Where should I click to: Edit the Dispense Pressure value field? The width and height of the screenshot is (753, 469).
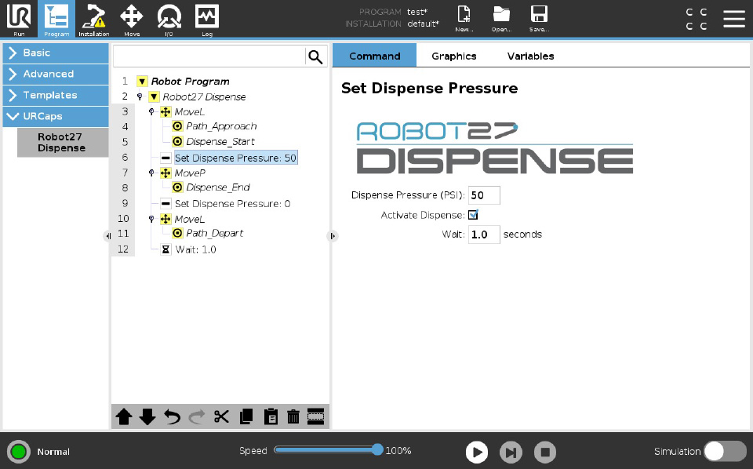coord(483,195)
